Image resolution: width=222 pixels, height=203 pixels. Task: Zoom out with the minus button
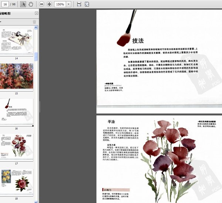click(x=41, y=4)
